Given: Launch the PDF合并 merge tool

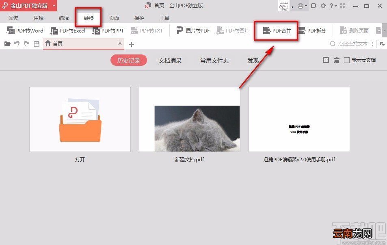Looking at the screenshot, I should (x=277, y=30).
